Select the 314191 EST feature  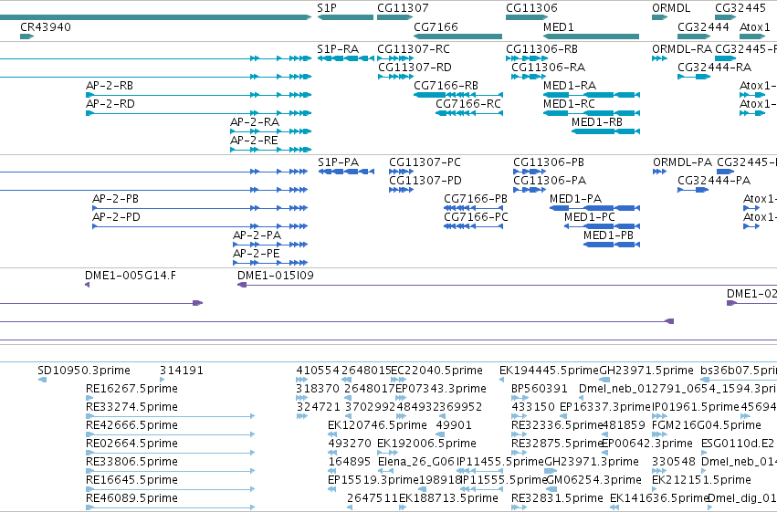[x=162, y=380]
